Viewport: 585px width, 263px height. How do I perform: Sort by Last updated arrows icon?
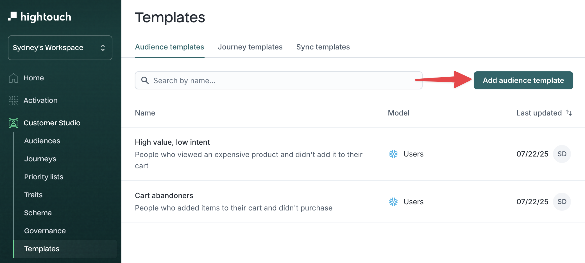(x=569, y=113)
